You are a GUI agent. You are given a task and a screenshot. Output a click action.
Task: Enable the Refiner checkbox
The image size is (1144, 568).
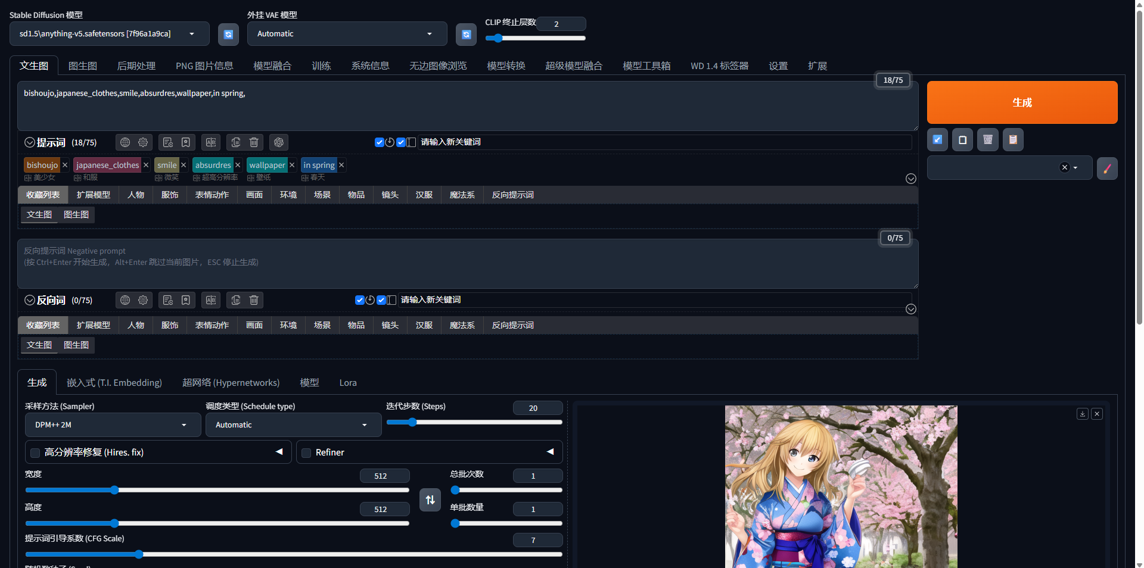306,452
